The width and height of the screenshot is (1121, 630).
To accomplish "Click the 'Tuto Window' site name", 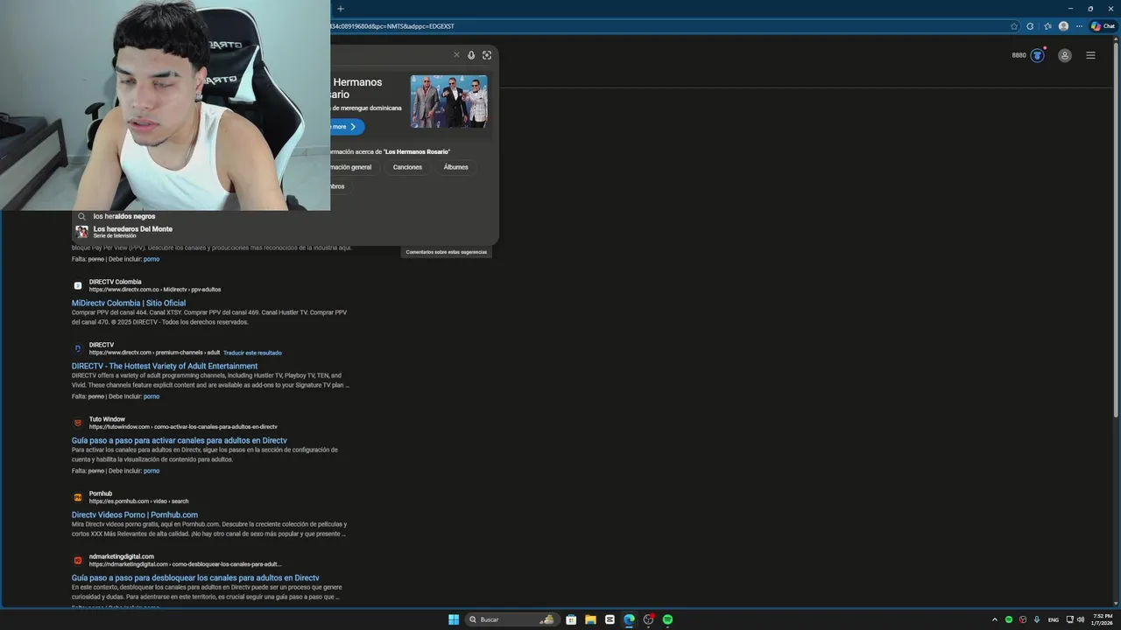I will [107, 419].
